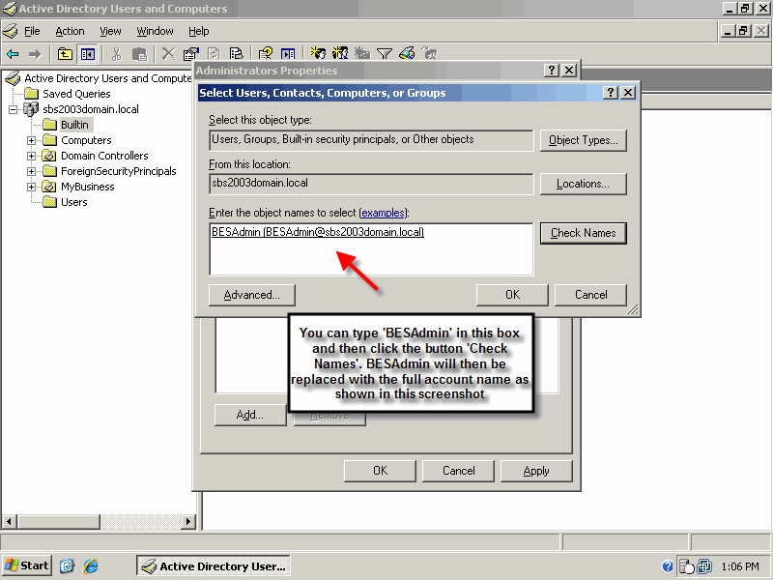Open the View menu
The image size is (773, 580).
(x=110, y=31)
